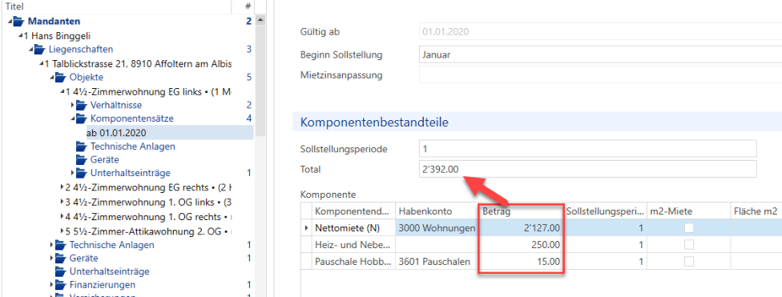This screenshot has height=297, width=782.
Task: Click the Sollstellungsperiode input field
Action: [x=587, y=149]
